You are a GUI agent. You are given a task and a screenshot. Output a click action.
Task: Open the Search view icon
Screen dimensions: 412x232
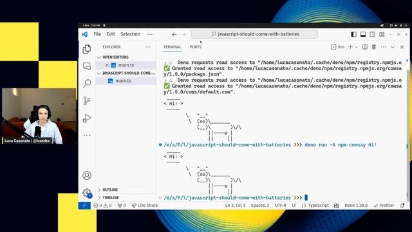tap(87, 83)
